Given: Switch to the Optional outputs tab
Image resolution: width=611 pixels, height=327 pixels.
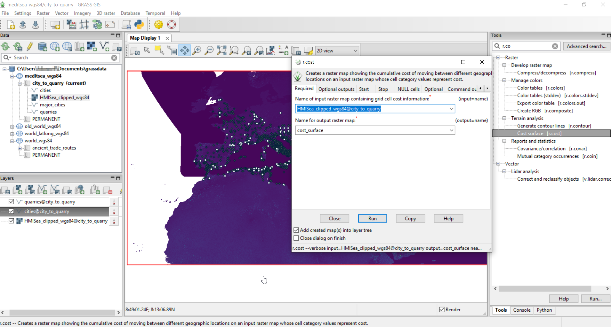Looking at the screenshot, I should point(336,89).
